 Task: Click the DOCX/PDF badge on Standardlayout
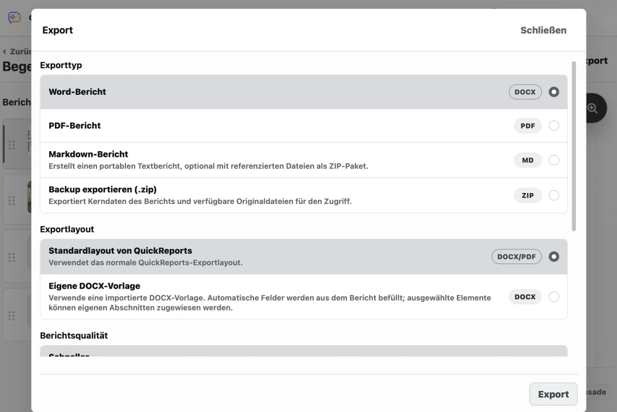516,257
